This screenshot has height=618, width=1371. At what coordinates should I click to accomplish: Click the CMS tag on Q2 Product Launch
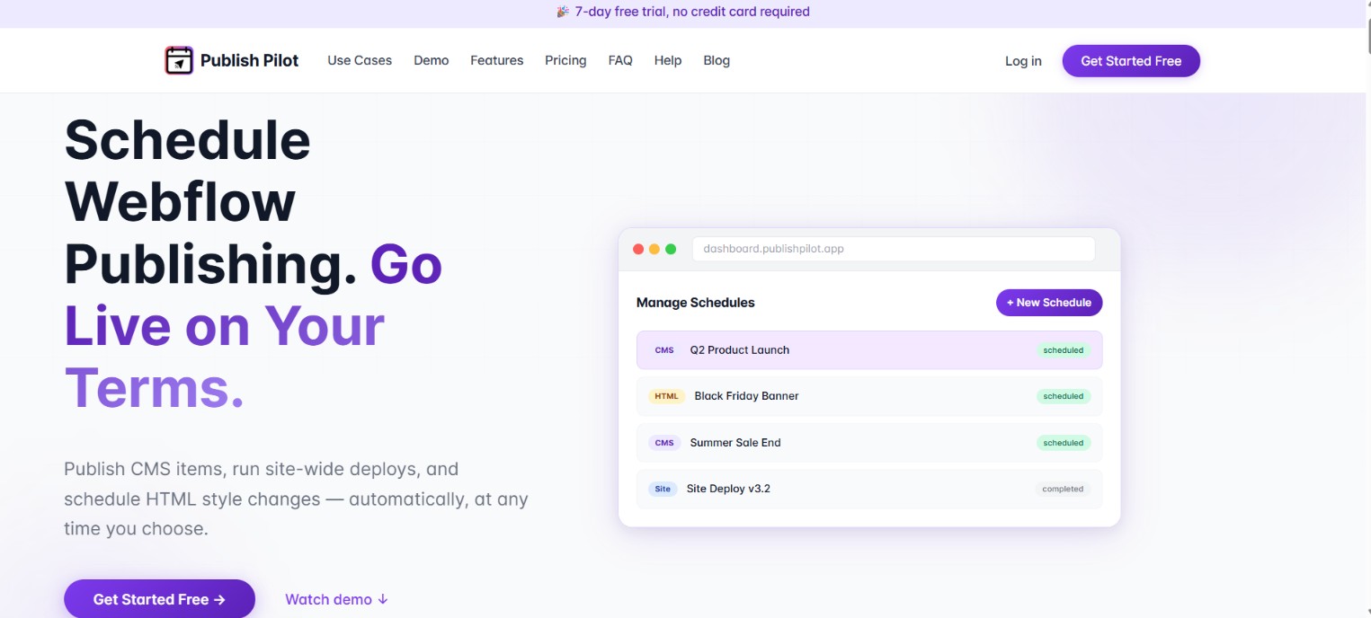click(x=664, y=350)
